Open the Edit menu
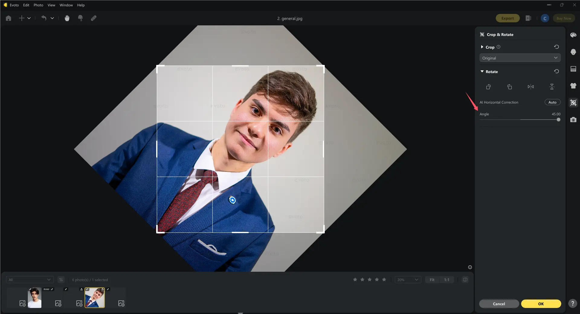Image resolution: width=580 pixels, height=314 pixels. pos(26,5)
